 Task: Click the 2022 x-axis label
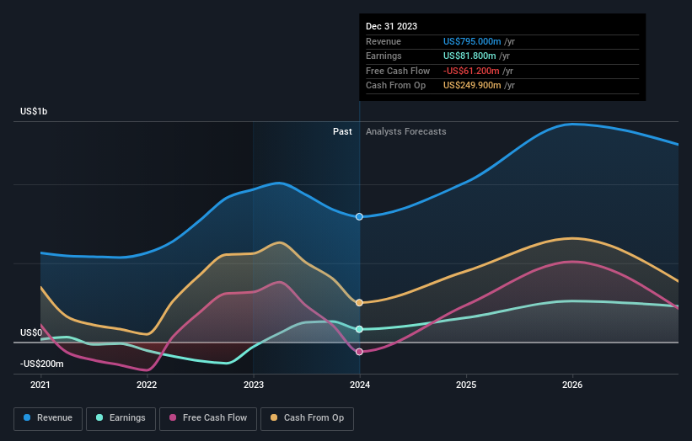pyautogui.click(x=147, y=385)
